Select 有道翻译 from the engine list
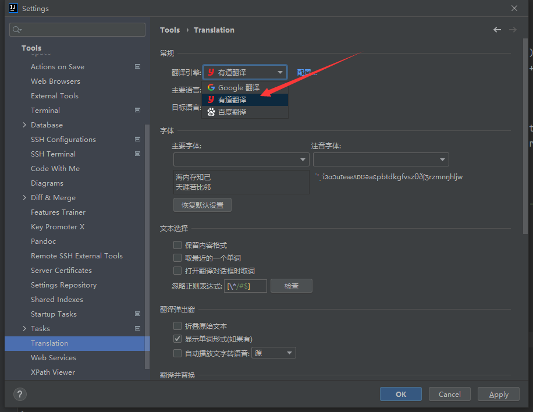 click(x=245, y=100)
